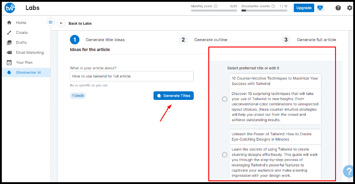Image resolution: width=355 pixels, height=184 pixels.
Task: Click the Tailwind logo icon
Action: [x=10, y=8]
